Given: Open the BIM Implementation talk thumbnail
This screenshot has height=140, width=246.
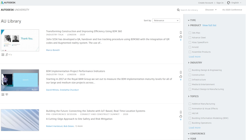Looking at the screenshot, I should tap(20, 80).
